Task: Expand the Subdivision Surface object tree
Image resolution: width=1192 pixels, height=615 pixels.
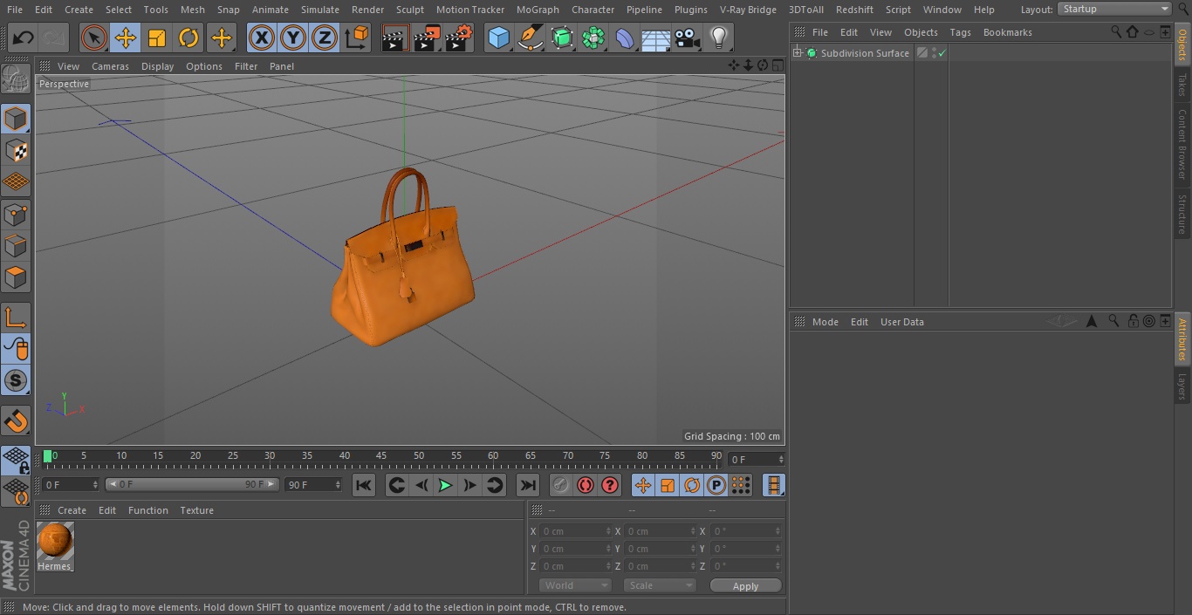Action: [798, 53]
